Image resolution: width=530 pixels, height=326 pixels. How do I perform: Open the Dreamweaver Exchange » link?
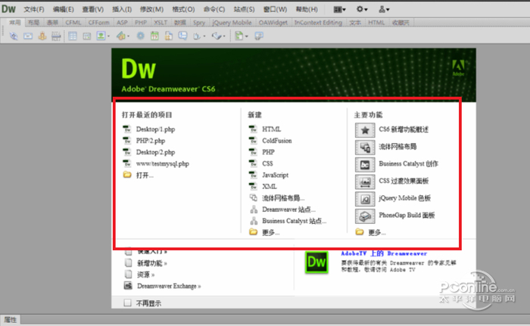click(169, 286)
